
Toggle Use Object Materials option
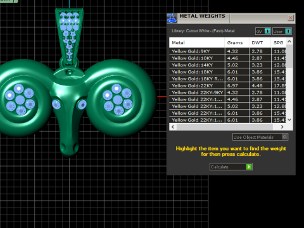(260, 137)
